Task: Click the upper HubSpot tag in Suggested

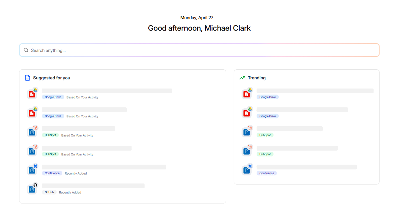Action: [x=50, y=135]
